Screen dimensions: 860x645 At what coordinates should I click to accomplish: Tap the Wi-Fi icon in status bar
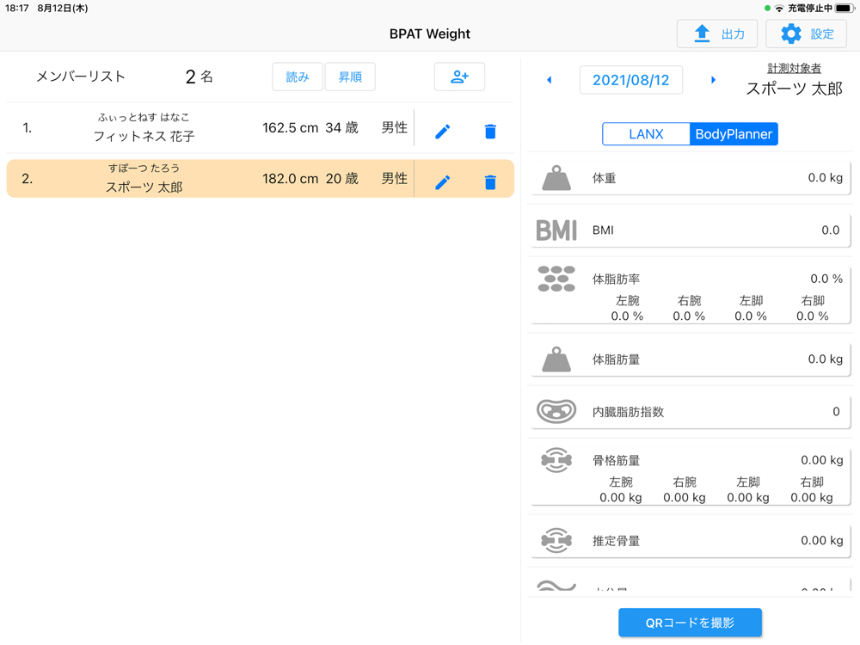click(779, 9)
